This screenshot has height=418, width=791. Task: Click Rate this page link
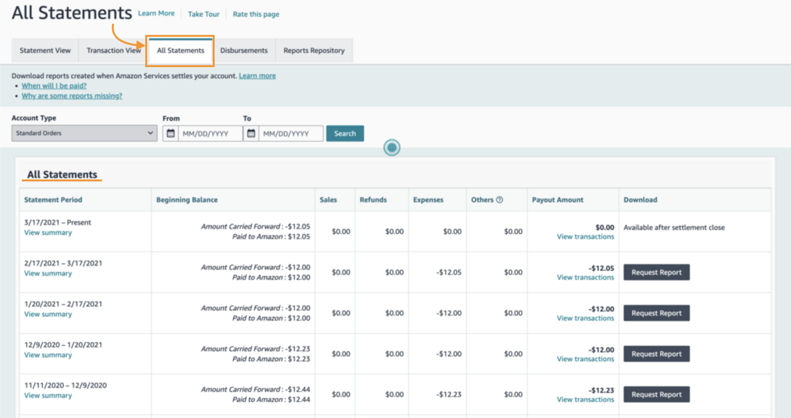[256, 14]
